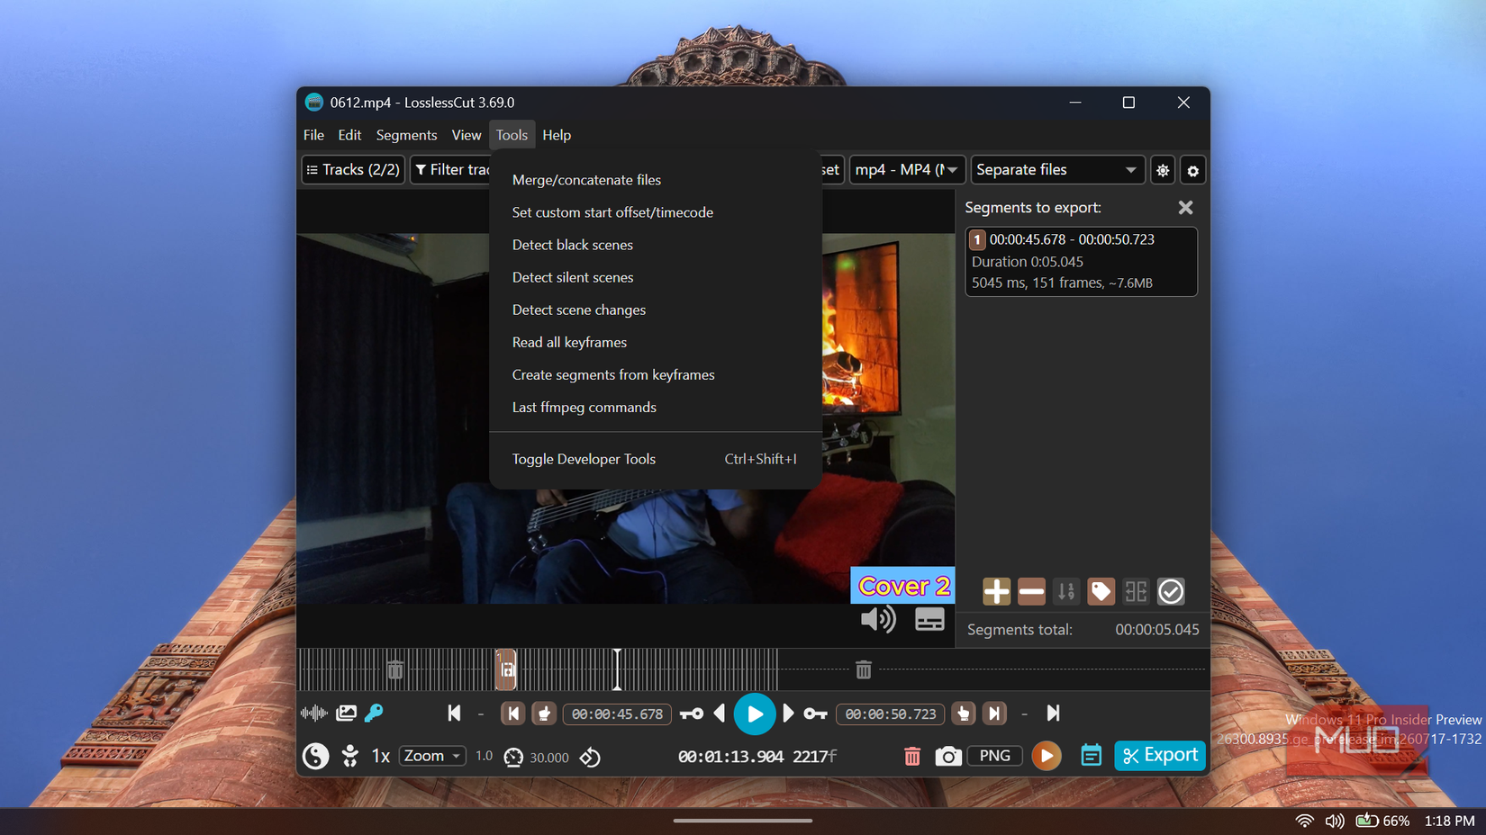This screenshot has width=1486, height=835.
Task: Toggle the subtitle display icon
Action: click(929, 619)
